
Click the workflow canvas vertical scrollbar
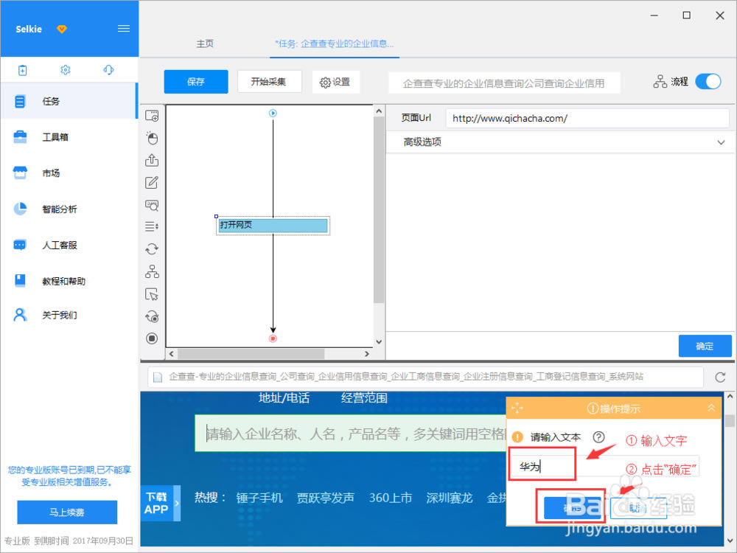click(378, 209)
